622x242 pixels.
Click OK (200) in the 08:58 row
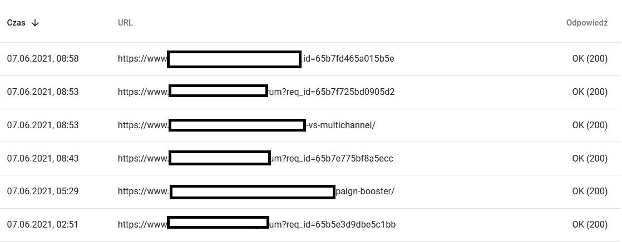tap(589, 58)
